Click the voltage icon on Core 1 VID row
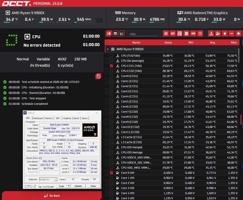 coord(118,178)
